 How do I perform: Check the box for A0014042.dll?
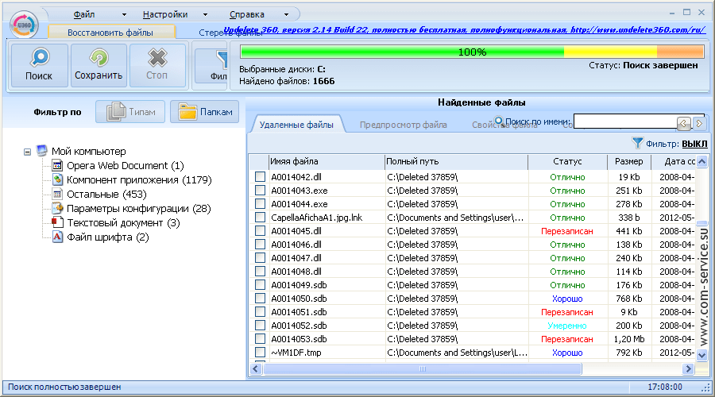[x=260, y=176]
